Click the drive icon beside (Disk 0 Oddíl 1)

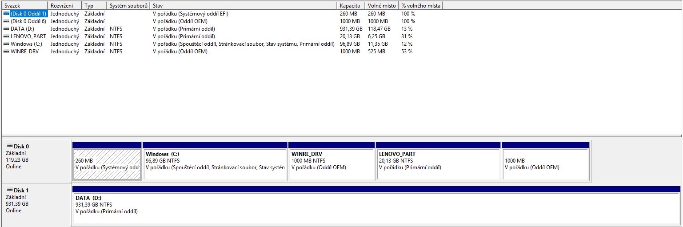pos(6,14)
